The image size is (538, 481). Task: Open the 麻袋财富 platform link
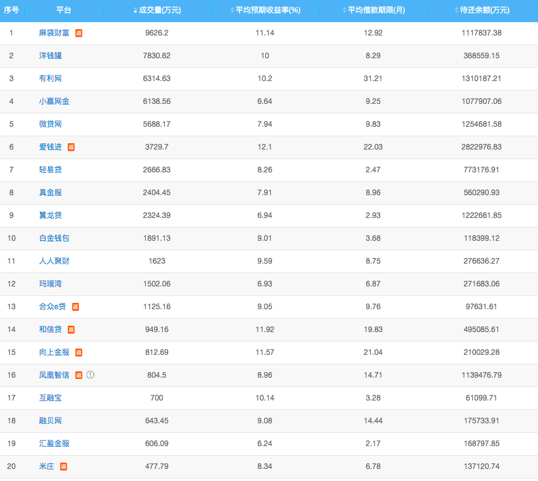click(x=54, y=33)
